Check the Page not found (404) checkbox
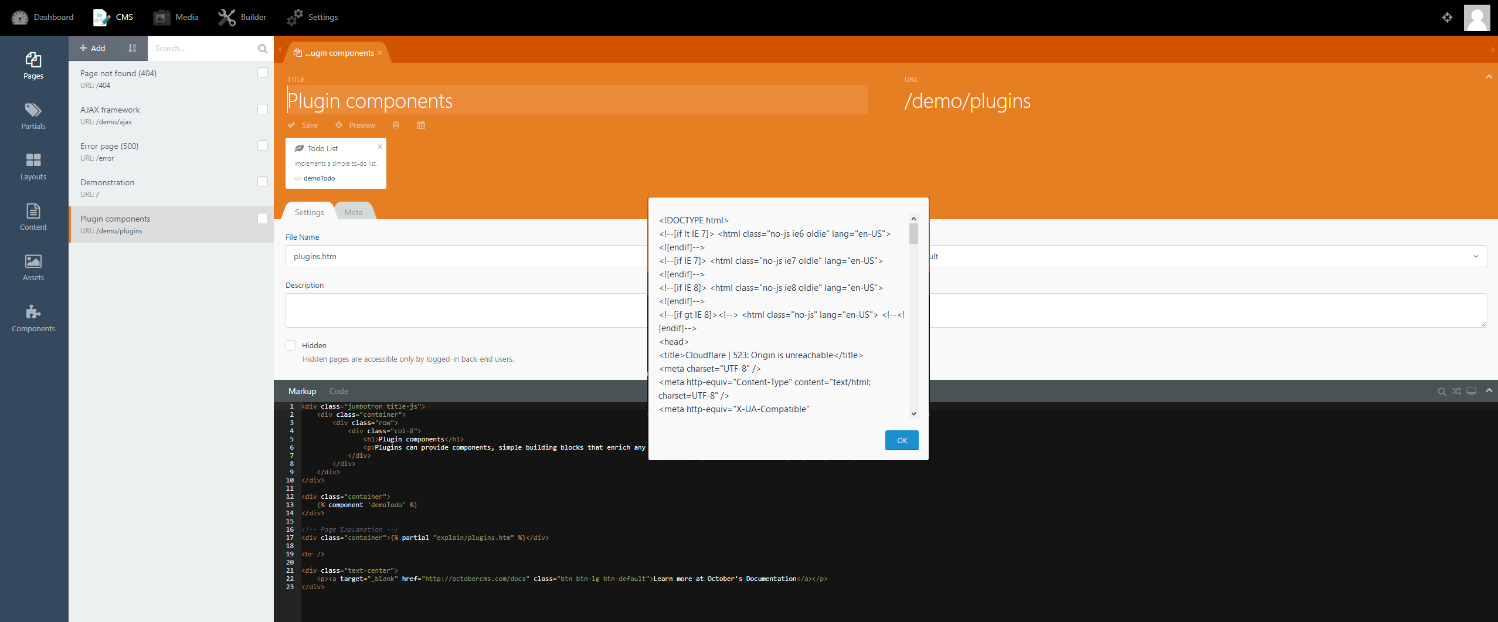The height and width of the screenshot is (622, 1498). (263, 73)
